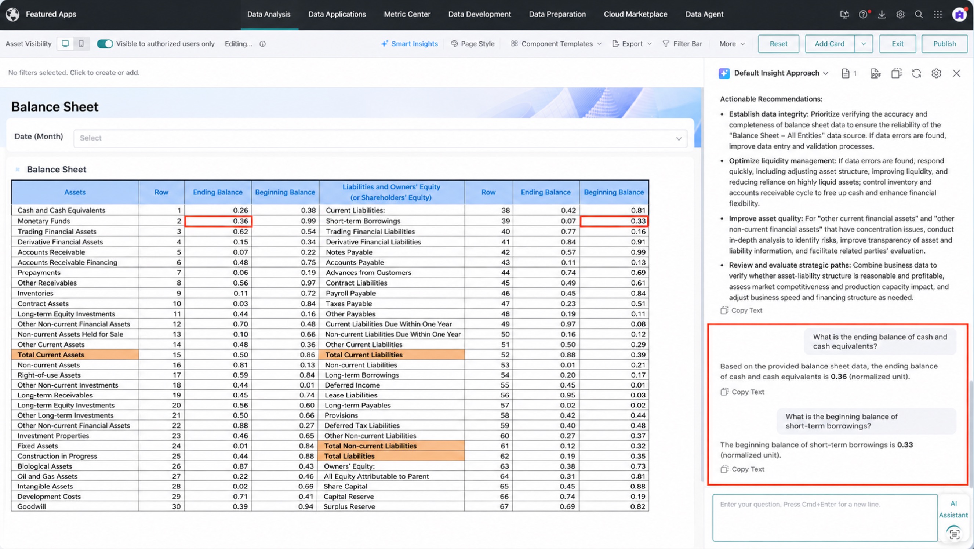Open Page Style settings
Screen dimensions: 974x549
[473, 44]
